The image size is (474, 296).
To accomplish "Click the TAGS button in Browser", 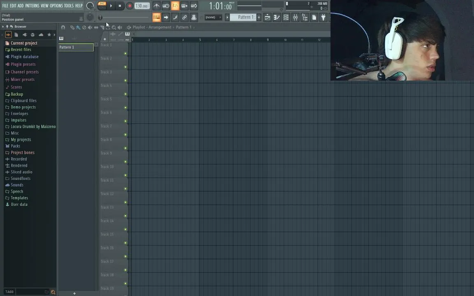I will 9,292.
